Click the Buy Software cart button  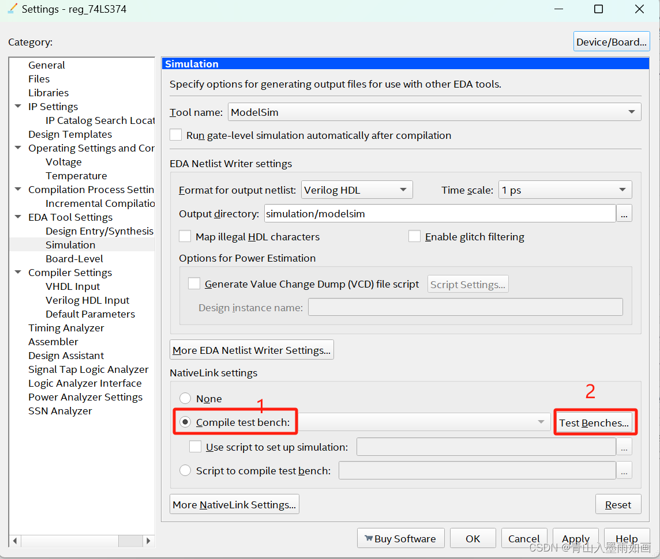401,538
